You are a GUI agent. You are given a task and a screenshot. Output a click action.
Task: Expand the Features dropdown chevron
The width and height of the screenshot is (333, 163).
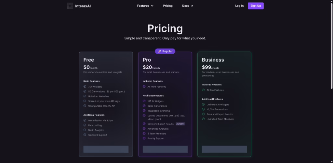pyautogui.click(x=152, y=6)
